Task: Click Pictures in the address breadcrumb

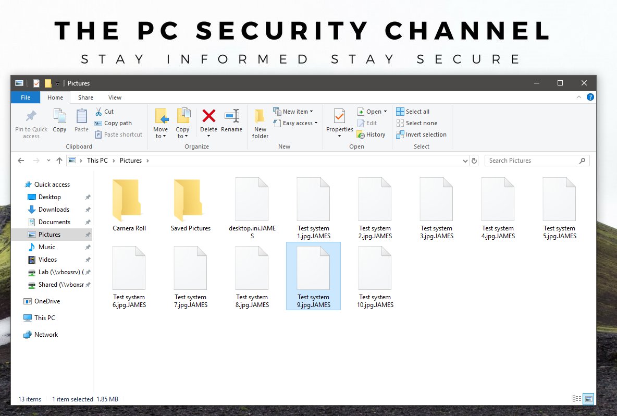Action: click(131, 161)
